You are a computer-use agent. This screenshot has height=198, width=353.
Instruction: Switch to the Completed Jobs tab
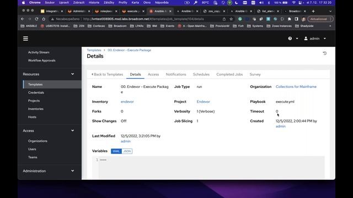(x=229, y=74)
